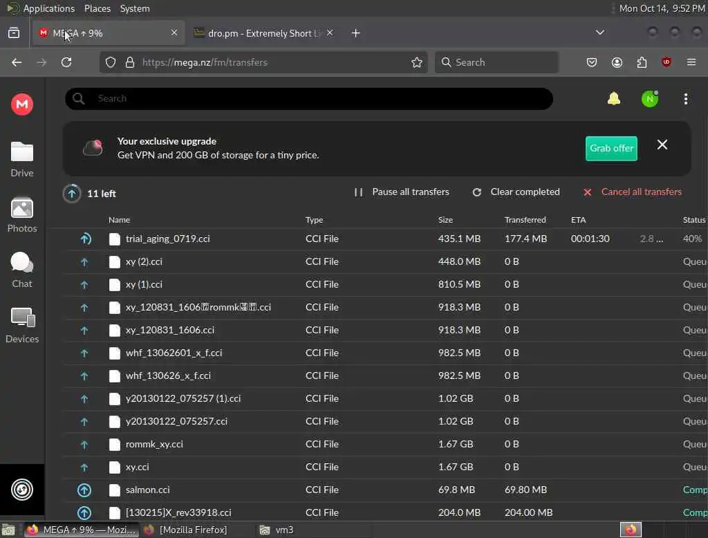Screen dimensions: 708x538
Task: Open the Pocket save icon
Action: pos(592,62)
